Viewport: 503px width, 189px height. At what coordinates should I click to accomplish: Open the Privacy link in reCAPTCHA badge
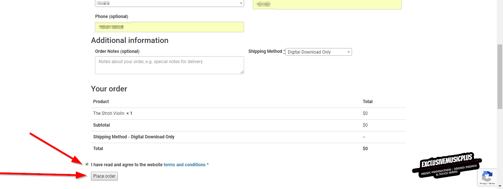point(483,183)
